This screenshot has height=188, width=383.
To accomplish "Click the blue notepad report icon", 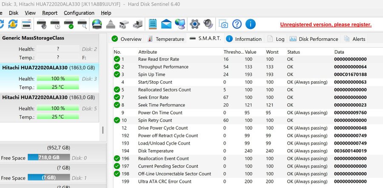I will pyautogui.click(x=153, y=24).
